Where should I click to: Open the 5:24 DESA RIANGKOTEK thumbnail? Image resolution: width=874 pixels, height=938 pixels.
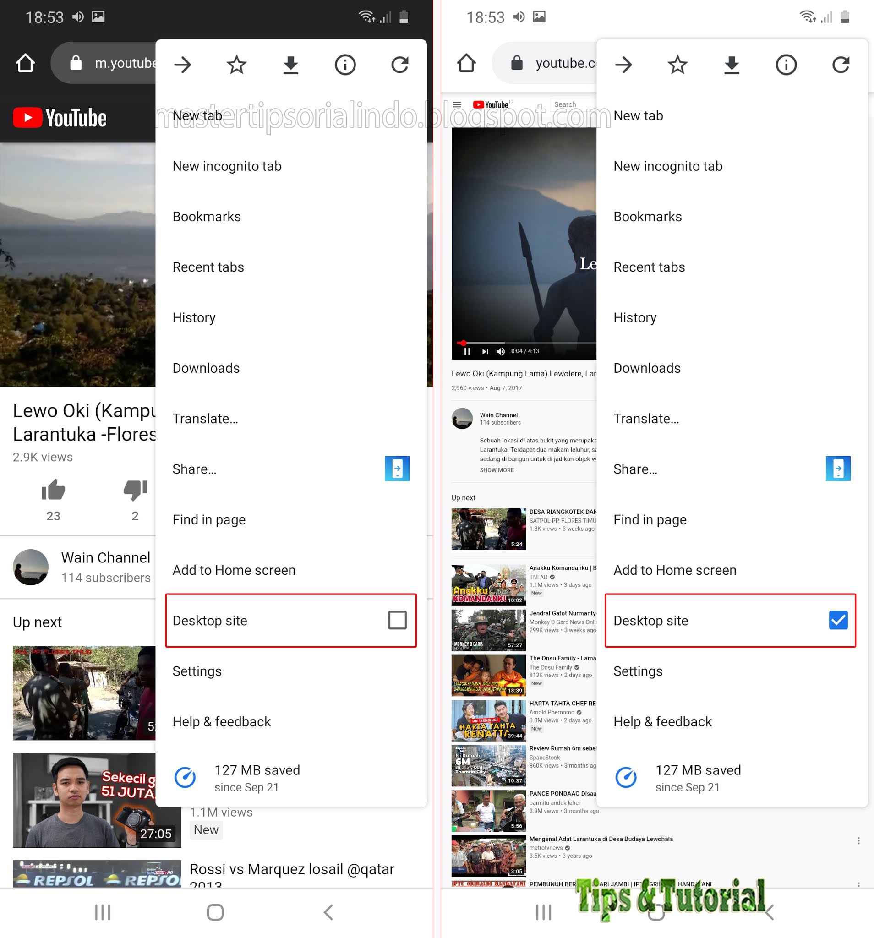[x=488, y=529]
